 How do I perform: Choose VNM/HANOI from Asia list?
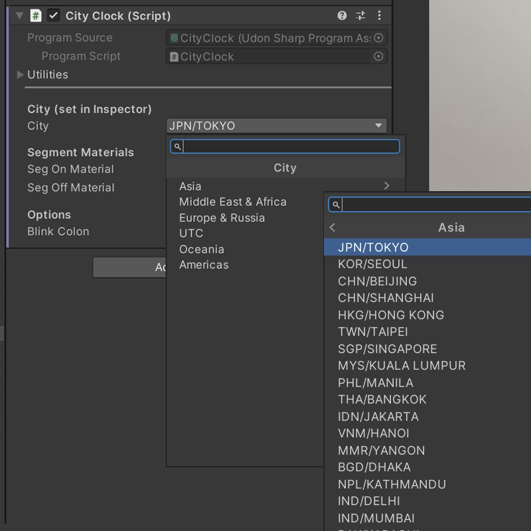[427, 433]
